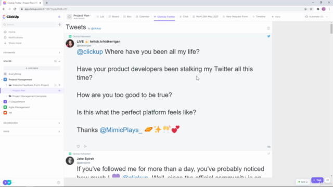The image size is (333, 187).
Task: Open the browser extensions puzzle icon
Action: (318, 9)
